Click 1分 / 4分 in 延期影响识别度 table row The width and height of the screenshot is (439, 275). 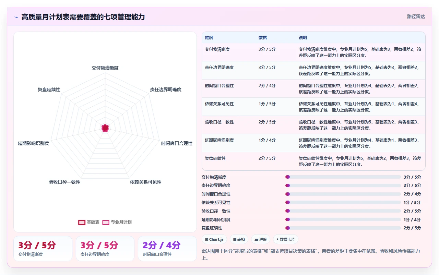point(267,140)
